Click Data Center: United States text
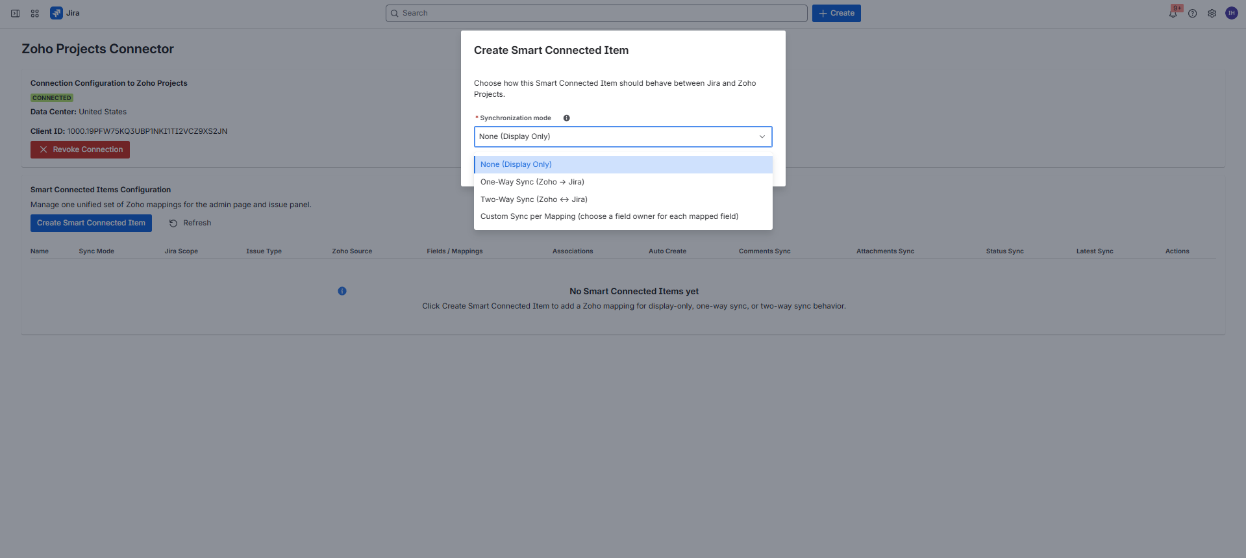This screenshot has width=1246, height=558. coord(79,112)
